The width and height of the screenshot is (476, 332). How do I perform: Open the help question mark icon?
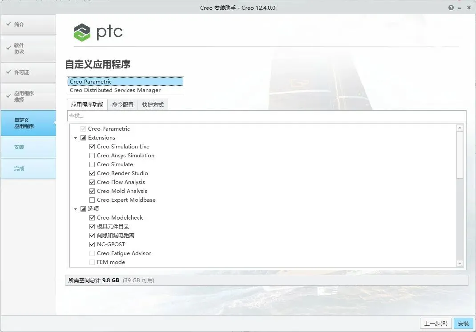click(451, 8)
